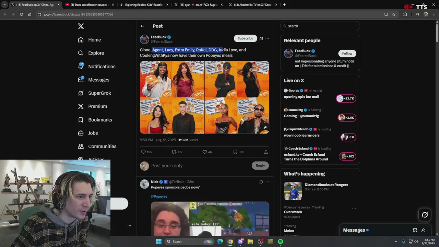
Task: Open Premium in the sidebar
Action: (92, 106)
